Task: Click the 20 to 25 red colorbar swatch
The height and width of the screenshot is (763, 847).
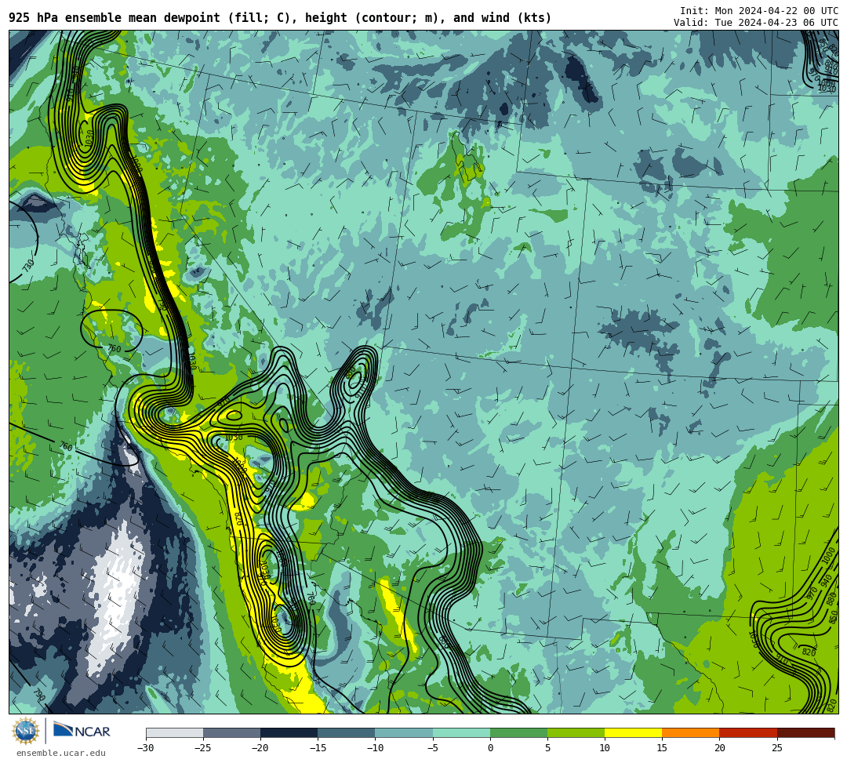Action: point(748,732)
